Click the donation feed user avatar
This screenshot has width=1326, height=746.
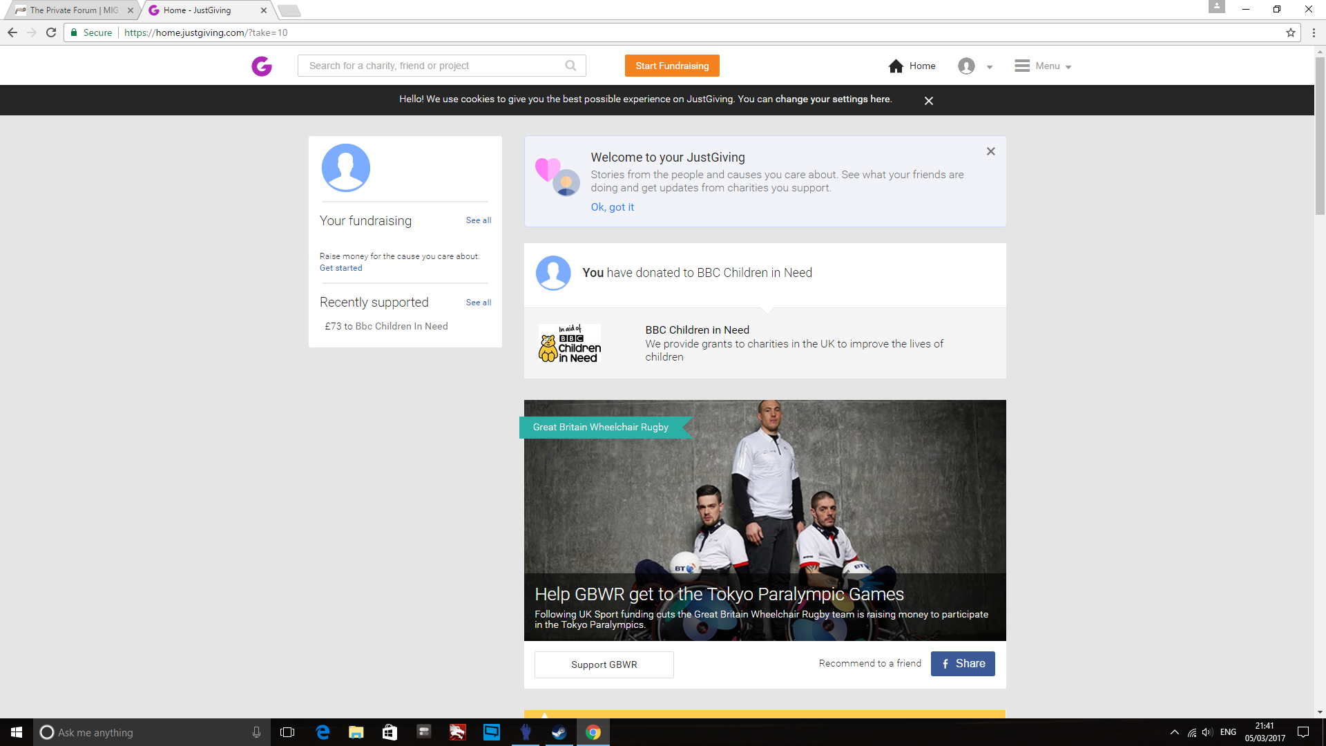pyautogui.click(x=553, y=273)
